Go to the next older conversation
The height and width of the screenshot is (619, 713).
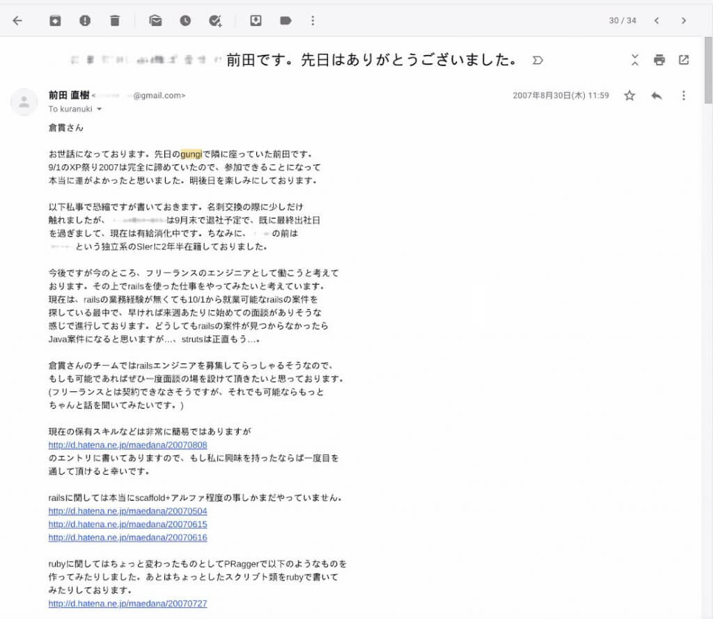(x=684, y=21)
